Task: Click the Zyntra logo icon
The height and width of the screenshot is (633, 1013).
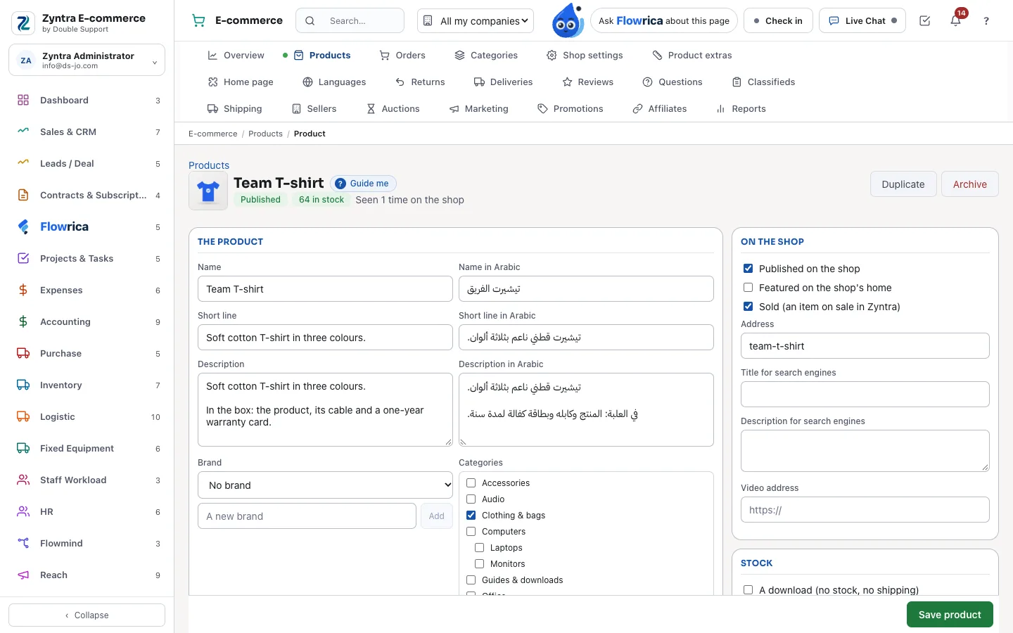Action: [x=23, y=23]
